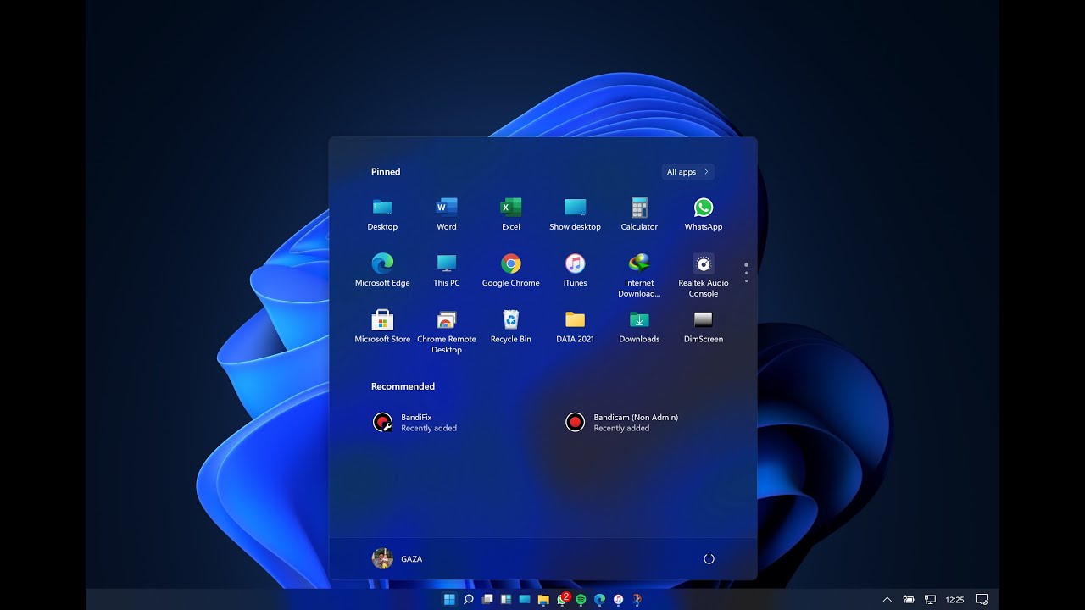Screen dimensions: 1085x610
Task: Open the pinned Downloads folder
Action: (639, 326)
